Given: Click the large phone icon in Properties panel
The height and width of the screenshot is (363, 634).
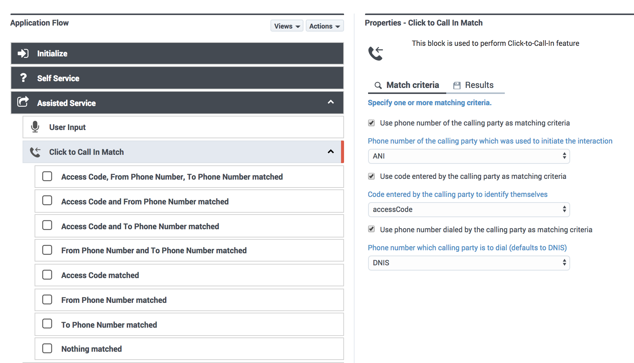Looking at the screenshot, I should pos(376,53).
